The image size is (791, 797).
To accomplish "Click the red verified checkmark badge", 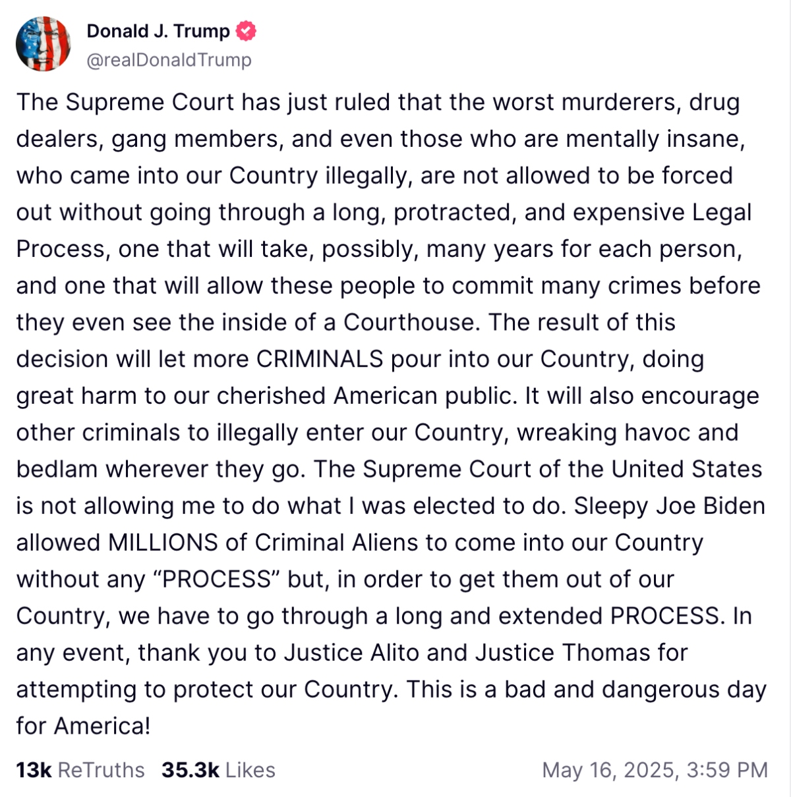I will (x=247, y=31).
